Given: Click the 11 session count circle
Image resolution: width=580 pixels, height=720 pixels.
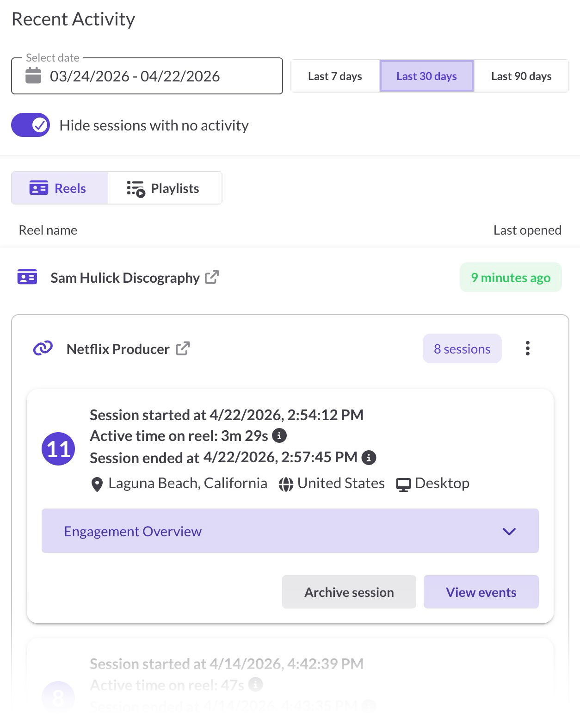Looking at the screenshot, I should pos(58,449).
